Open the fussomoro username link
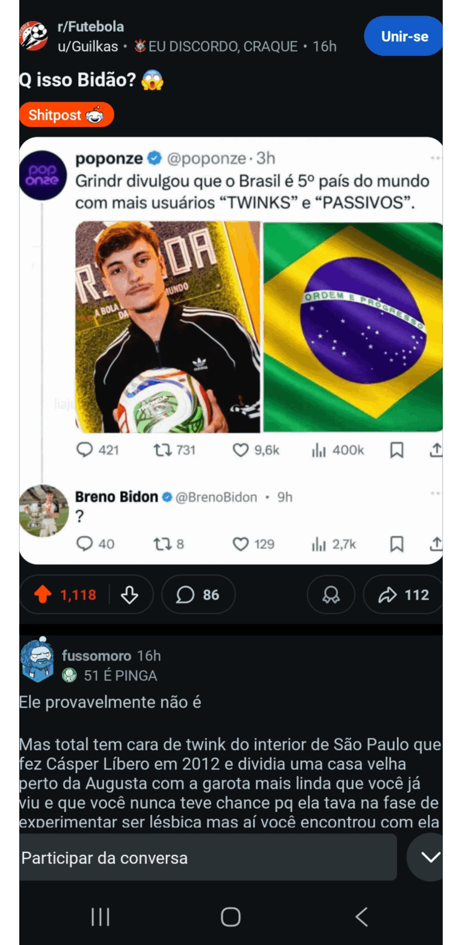Screen dimensions: 462x945 tap(96, 656)
